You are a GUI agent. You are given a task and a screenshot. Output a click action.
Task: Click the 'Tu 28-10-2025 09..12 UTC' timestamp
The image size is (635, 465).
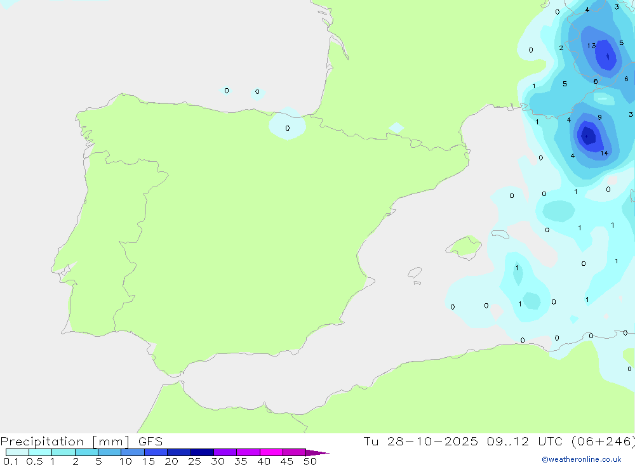point(465,442)
